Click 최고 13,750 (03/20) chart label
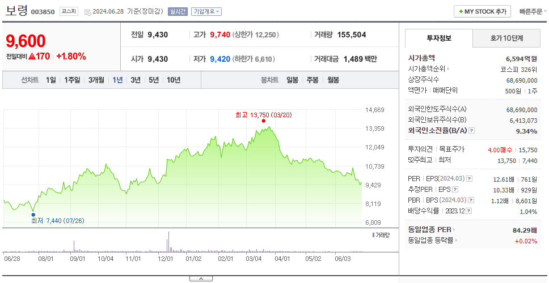 click(x=264, y=114)
